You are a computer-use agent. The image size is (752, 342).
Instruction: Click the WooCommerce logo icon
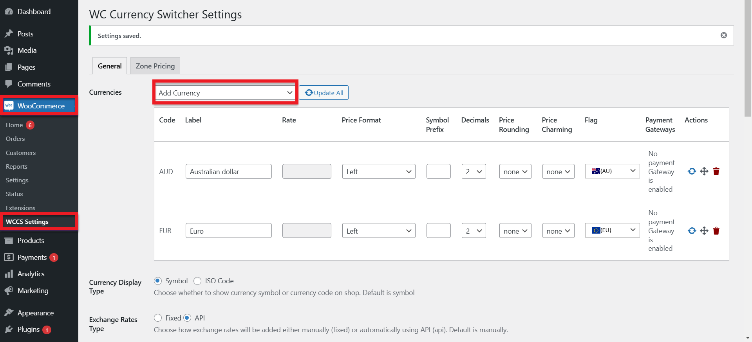[9, 106]
